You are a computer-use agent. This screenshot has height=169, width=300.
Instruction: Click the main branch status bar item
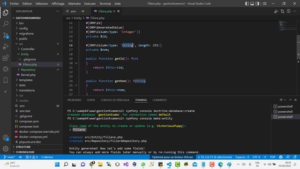coord(9,157)
